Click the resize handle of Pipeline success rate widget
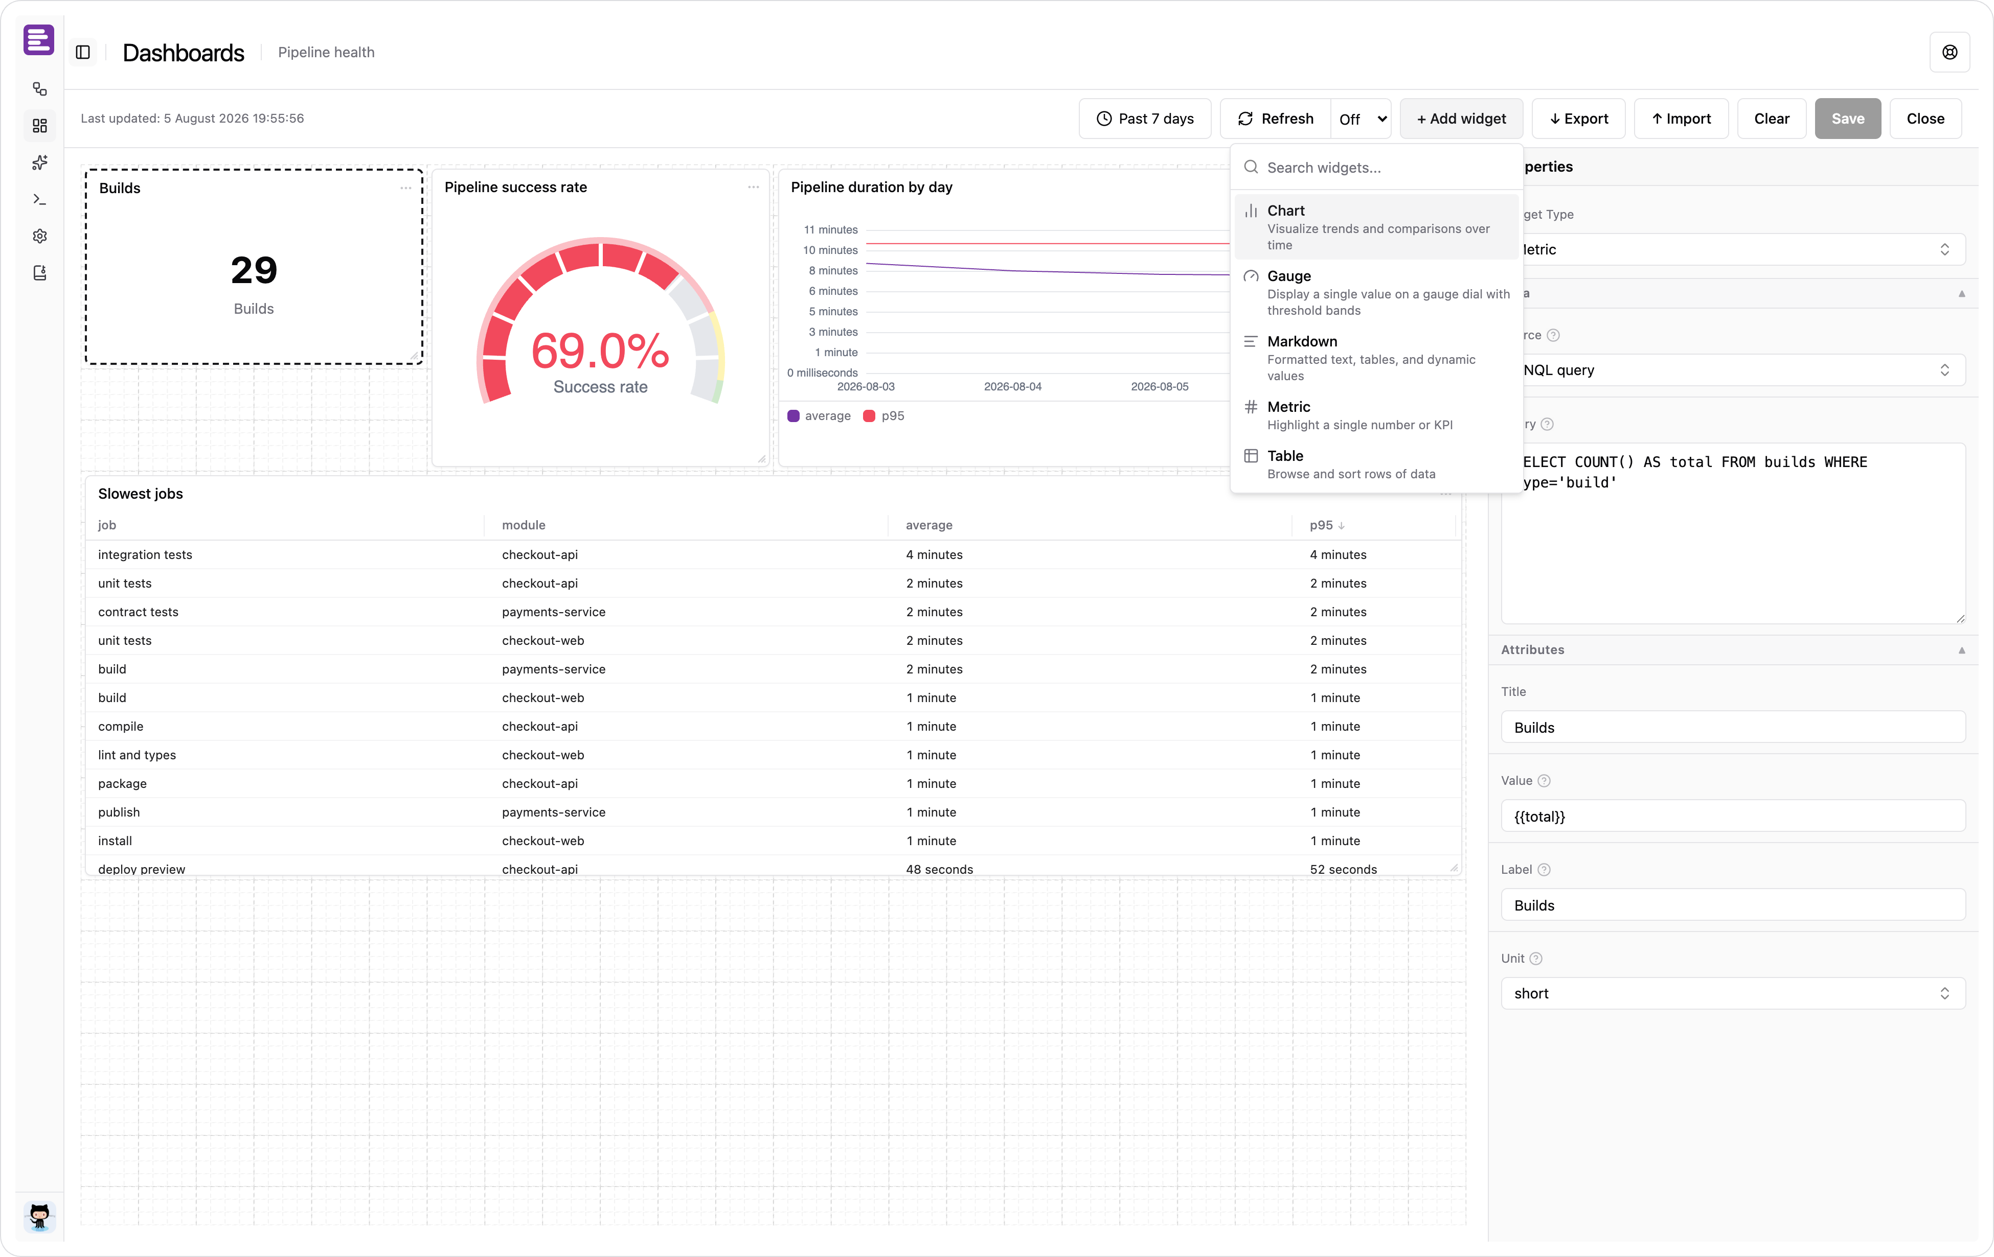Image resolution: width=1994 pixels, height=1257 pixels. pyautogui.click(x=762, y=458)
